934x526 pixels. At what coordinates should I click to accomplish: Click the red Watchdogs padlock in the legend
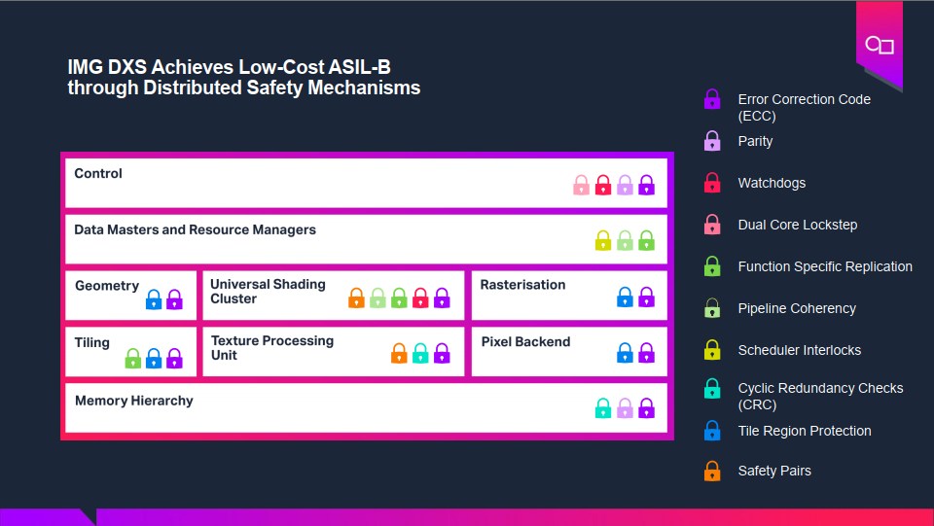(712, 183)
